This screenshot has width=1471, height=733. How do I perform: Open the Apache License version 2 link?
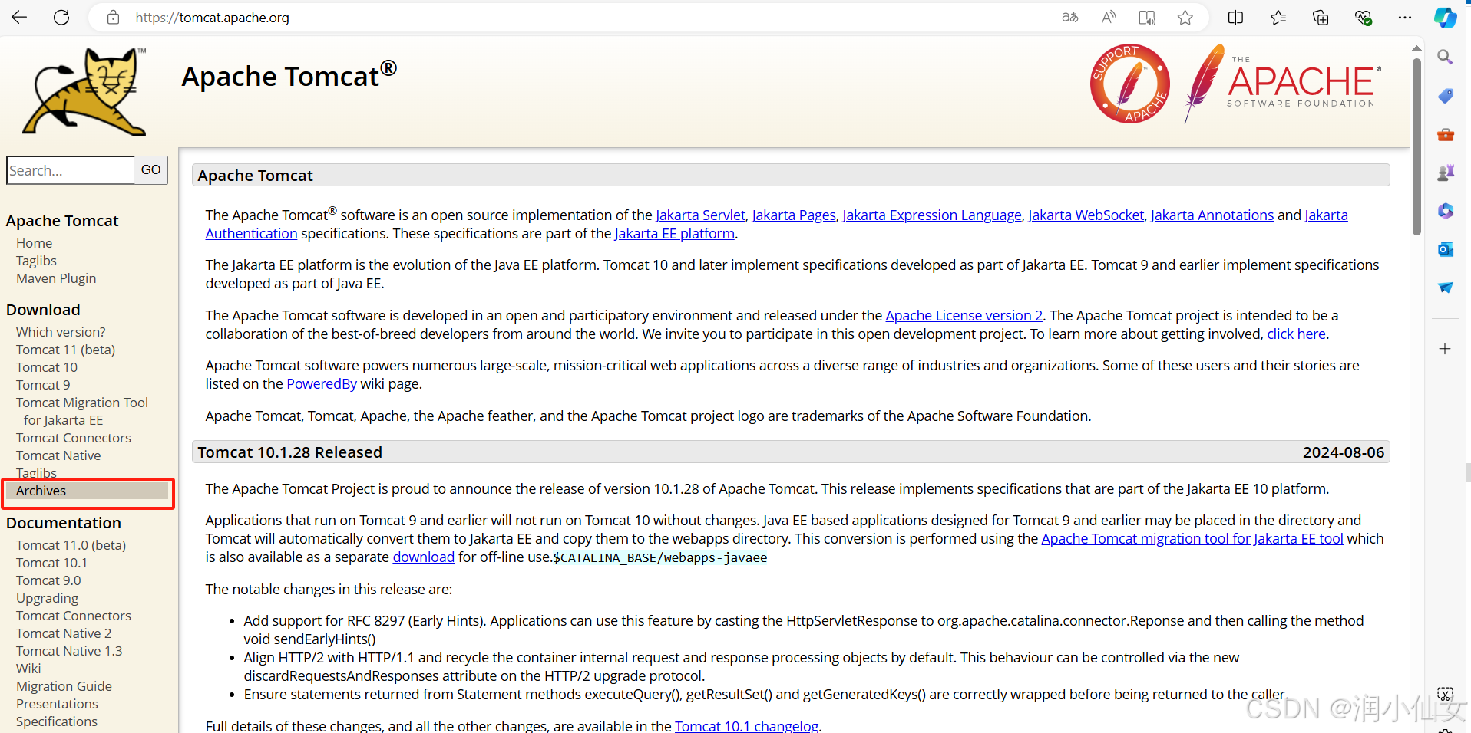pyautogui.click(x=964, y=316)
